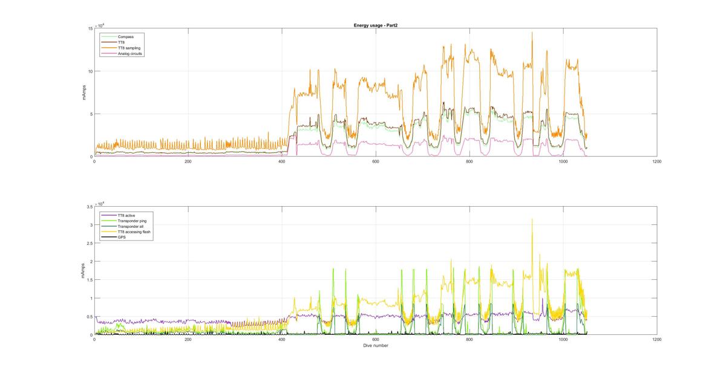Select "Analog circuits" in the top legend

coord(130,54)
